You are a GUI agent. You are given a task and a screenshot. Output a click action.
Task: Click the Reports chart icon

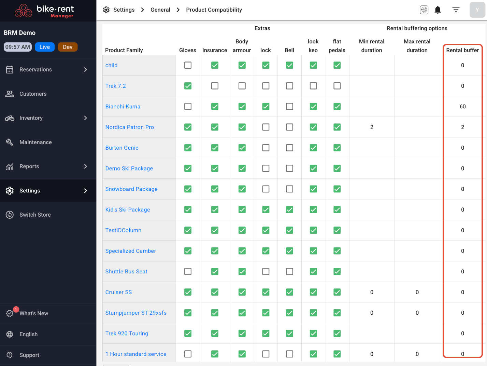click(x=10, y=166)
